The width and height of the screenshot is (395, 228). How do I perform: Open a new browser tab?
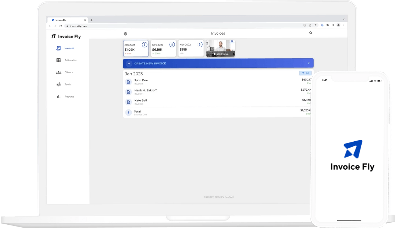pyautogui.click(x=91, y=20)
